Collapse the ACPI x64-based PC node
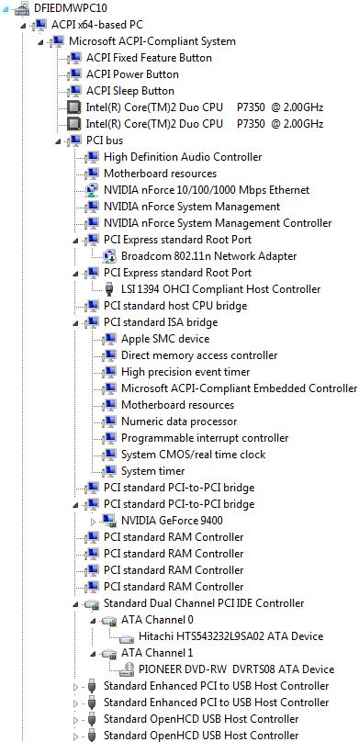Viewport: 359px width, 742px height. point(23,26)
